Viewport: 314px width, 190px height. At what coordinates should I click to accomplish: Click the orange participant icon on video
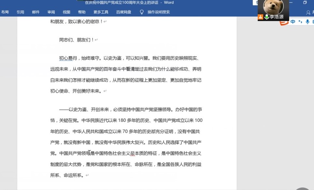point(261,17)
